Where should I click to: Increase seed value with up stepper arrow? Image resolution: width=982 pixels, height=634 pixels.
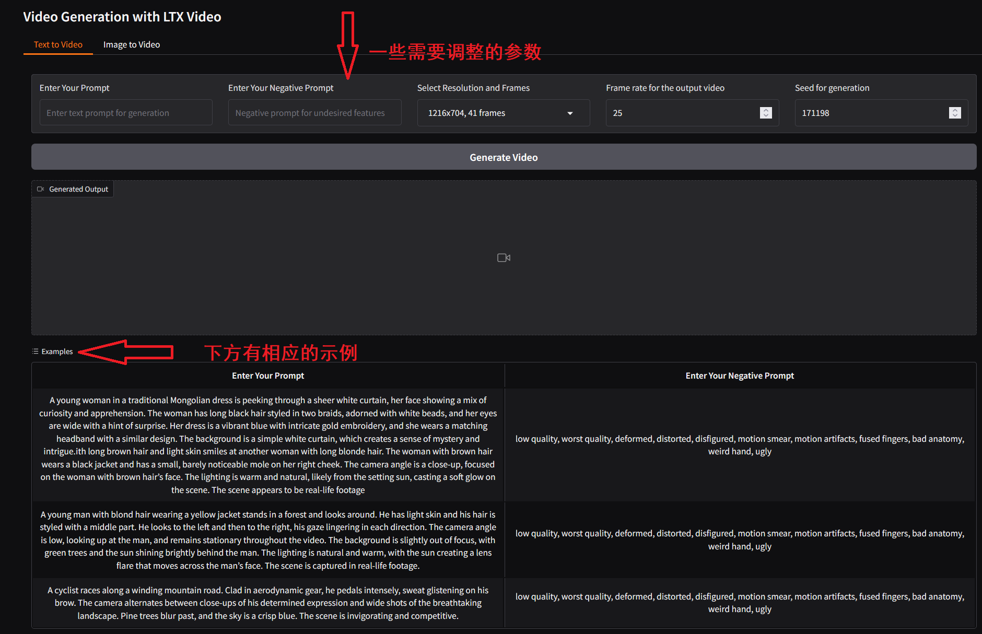955,110
